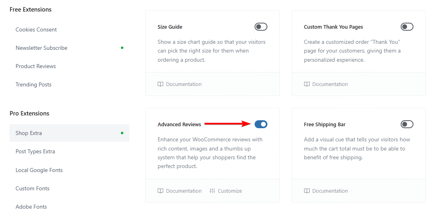437x213 pixels.
Task: Go to Product Reviews extension
Action: 36,66
